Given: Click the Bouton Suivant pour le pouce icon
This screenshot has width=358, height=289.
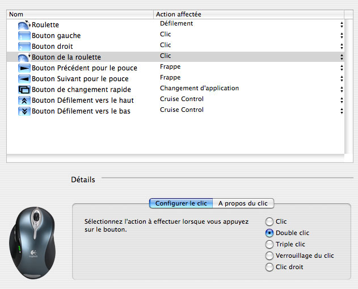Looking at the screenshot, I should [24, 79].
